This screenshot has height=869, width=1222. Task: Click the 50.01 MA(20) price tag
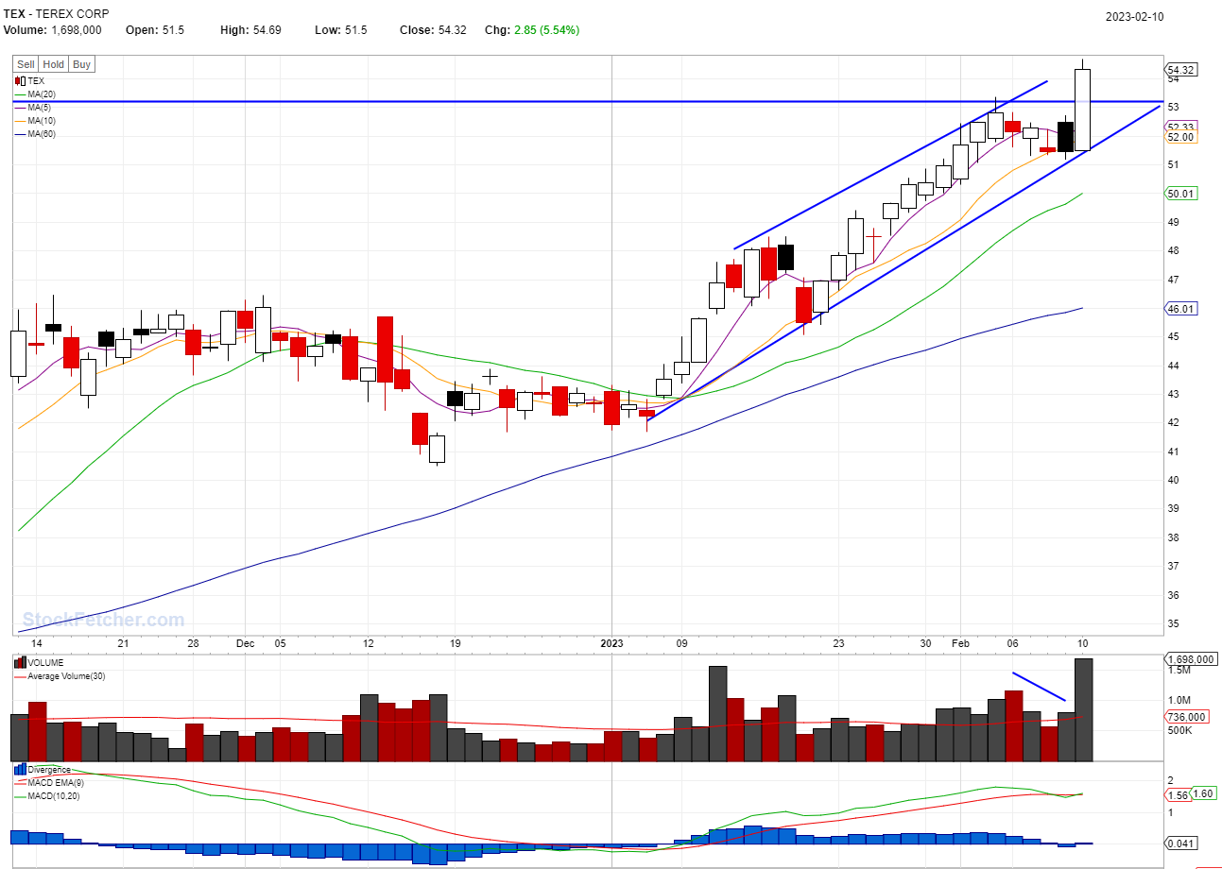click(1181, 194)
